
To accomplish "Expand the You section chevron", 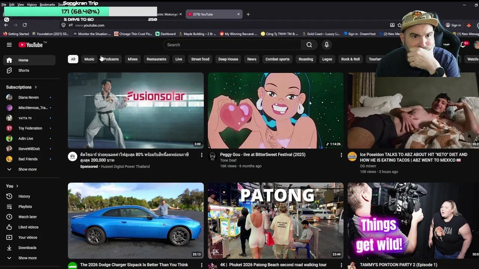I will (x=17, y=186).
